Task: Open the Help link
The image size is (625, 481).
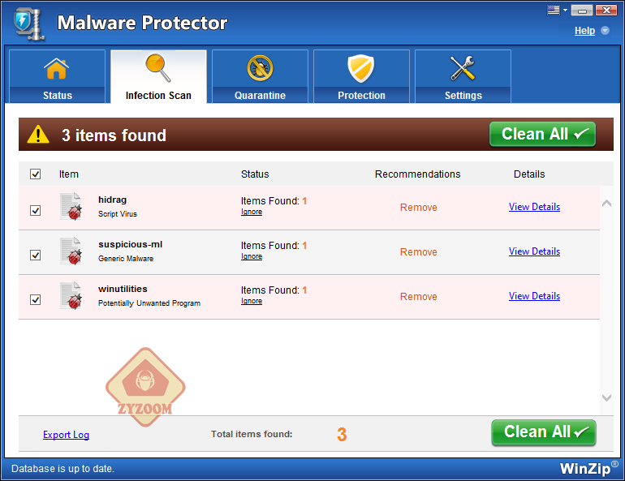Action: [x=584, y=31]
